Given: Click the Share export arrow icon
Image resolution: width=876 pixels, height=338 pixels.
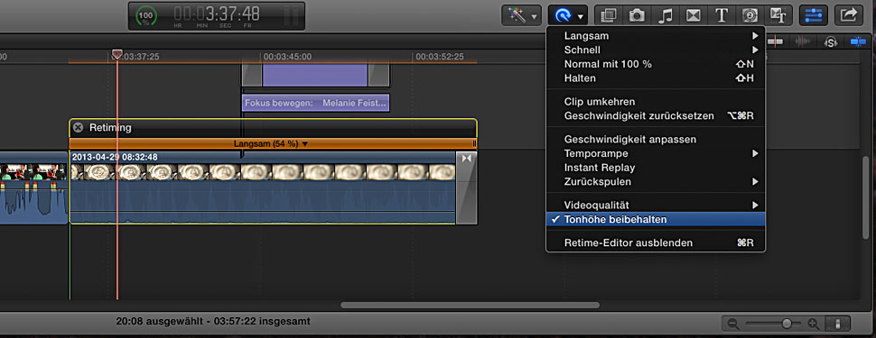Looking at the screenshot, I should click(849, 15).
